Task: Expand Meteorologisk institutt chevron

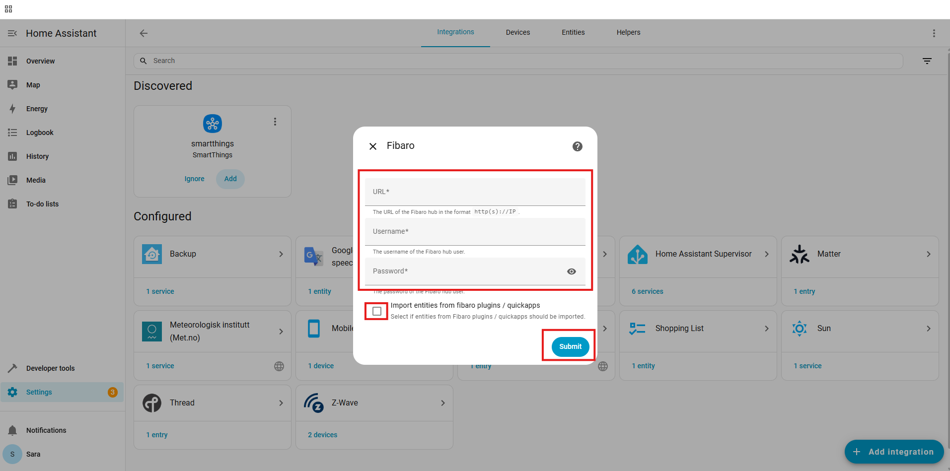Action: tap(281, 331)
